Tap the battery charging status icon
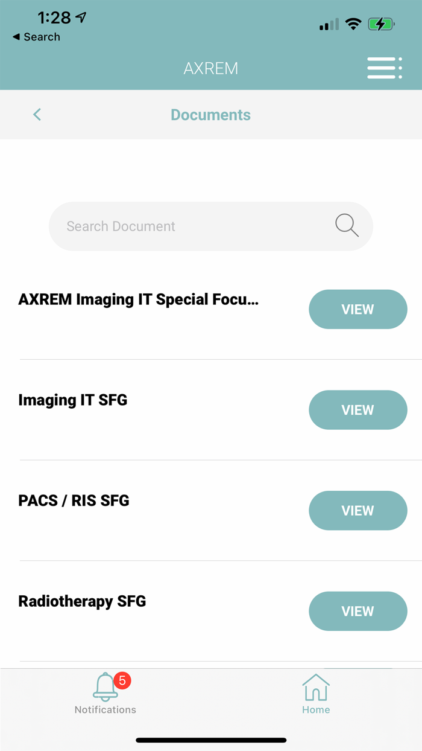The height and width of the screenshot is (751, 422). (x=381, y=25)
